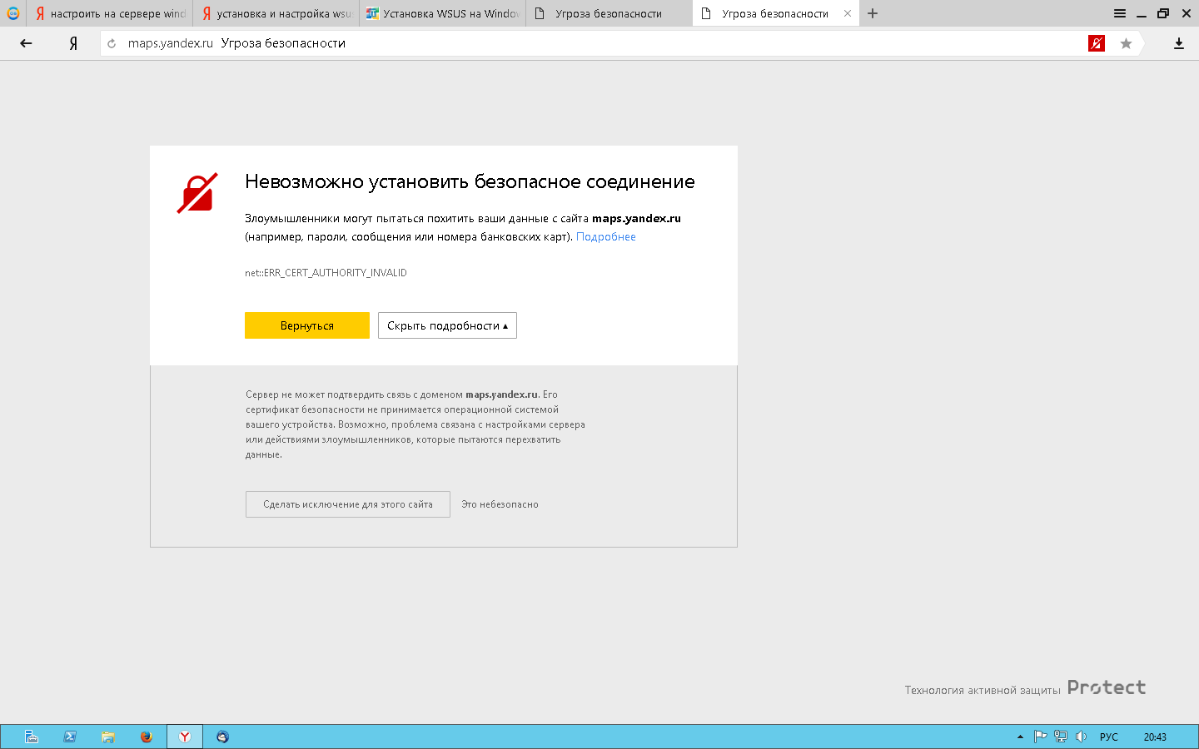Click the Protect technology logo
This screenshot has width=1199, height=749.
point(1107,687)
